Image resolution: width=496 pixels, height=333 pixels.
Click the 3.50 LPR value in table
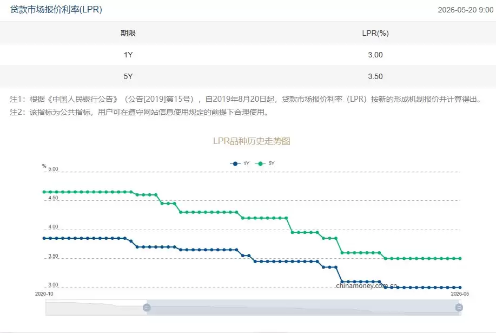(375, 76)
